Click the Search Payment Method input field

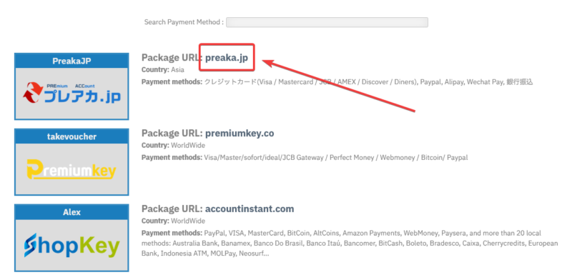(327, 22)
